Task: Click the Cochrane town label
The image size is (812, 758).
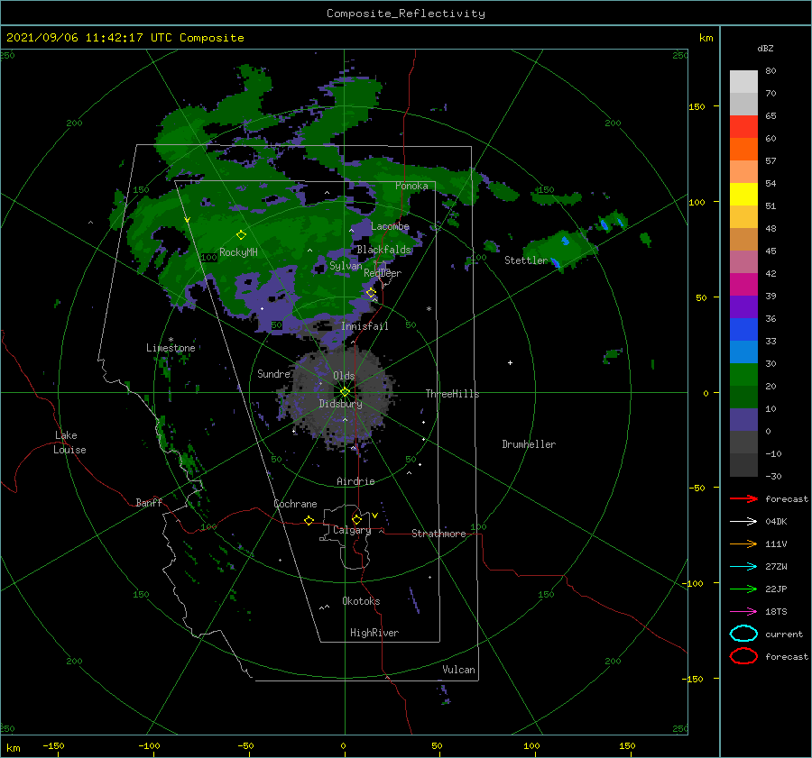Action: click(295, 504)
